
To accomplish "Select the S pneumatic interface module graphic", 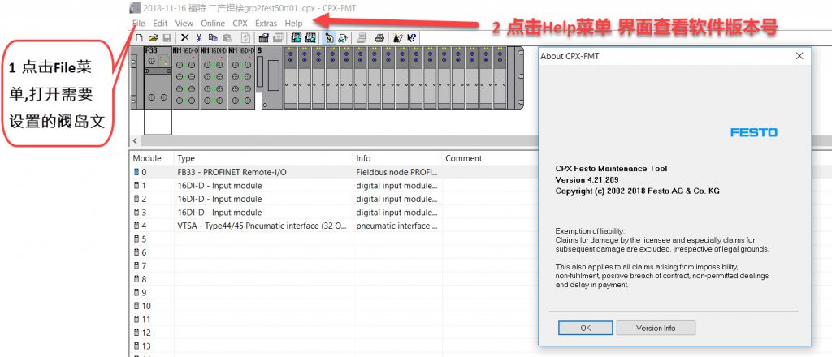I will pos(270,78).
